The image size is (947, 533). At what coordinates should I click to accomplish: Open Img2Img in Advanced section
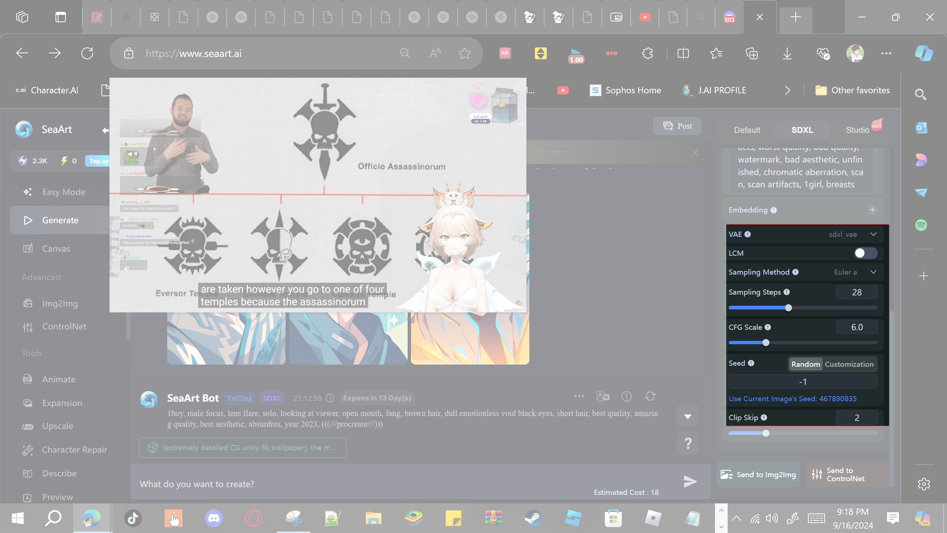[60, 304]
